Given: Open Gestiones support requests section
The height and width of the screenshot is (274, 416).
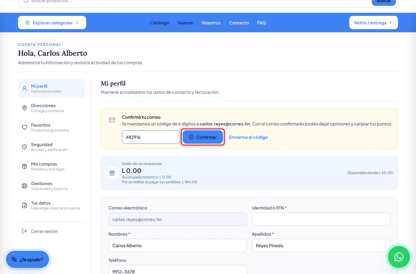Looking at the screenshot, I should pos(51,186).
